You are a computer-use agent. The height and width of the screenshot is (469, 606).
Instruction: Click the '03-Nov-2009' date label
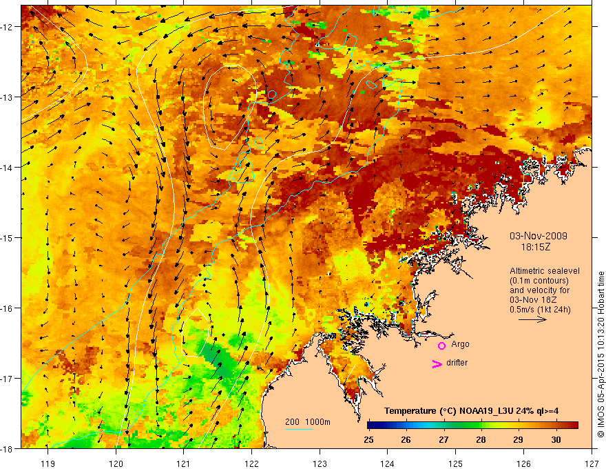539,236
